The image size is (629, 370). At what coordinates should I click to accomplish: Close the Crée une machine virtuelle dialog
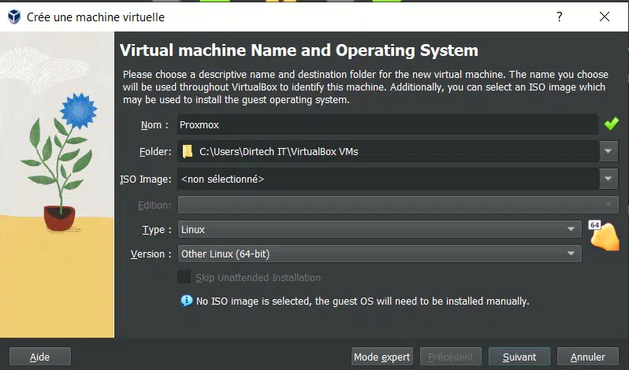604,17
